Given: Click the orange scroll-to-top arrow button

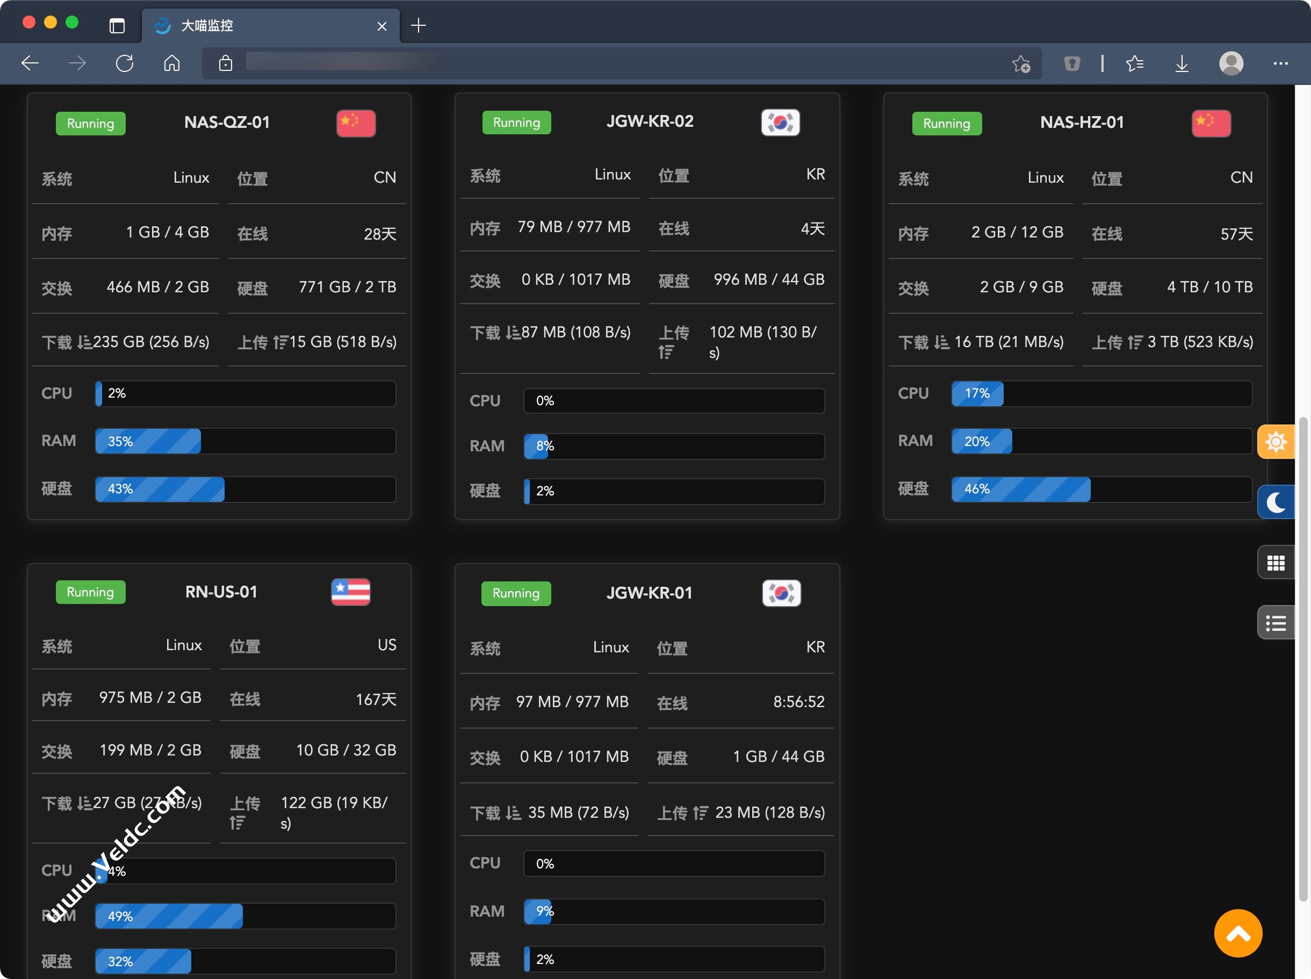Looking at the screenshot, I should pyautogui.click(x=1237, y=933).
